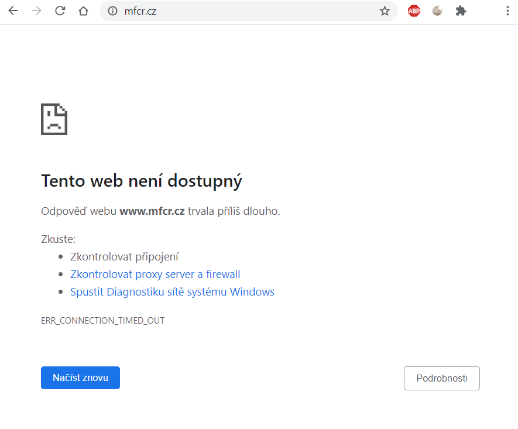Click the bold www.mfcr.cz text
This screenshot has height=429, width=518.
(152, 211)
